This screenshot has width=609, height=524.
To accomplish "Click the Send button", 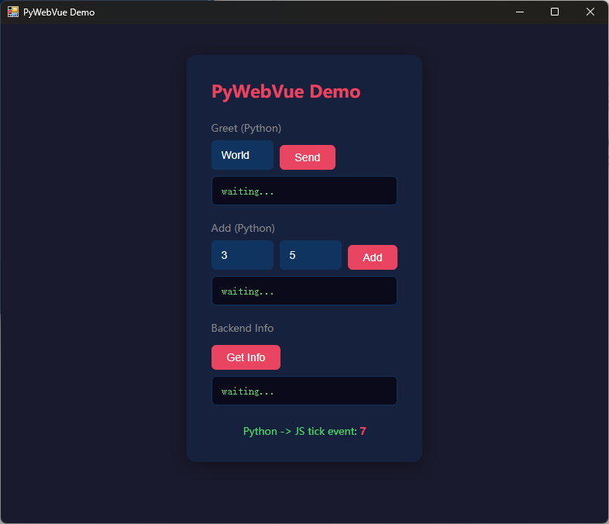I will pyautogui.click(x=308, y=157).
